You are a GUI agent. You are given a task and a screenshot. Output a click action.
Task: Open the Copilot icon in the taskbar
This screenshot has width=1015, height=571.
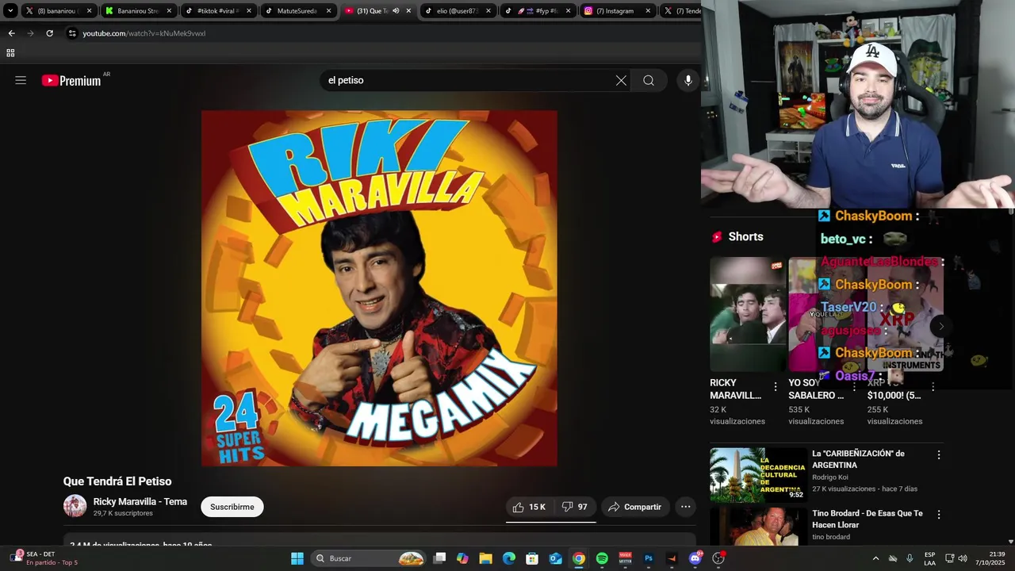(463, 558)
